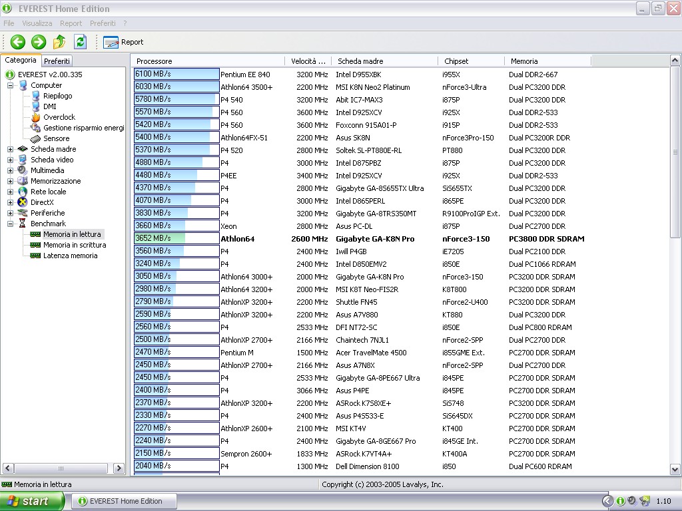Expand hidden tray icons with the chevron

[607, 501]
